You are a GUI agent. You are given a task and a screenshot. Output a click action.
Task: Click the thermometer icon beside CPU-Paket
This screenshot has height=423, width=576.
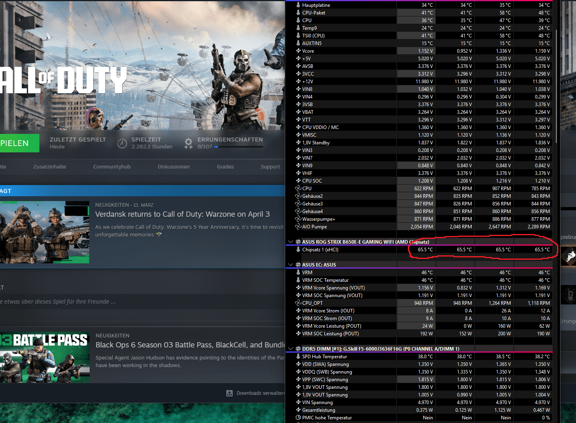pos(298,13)
